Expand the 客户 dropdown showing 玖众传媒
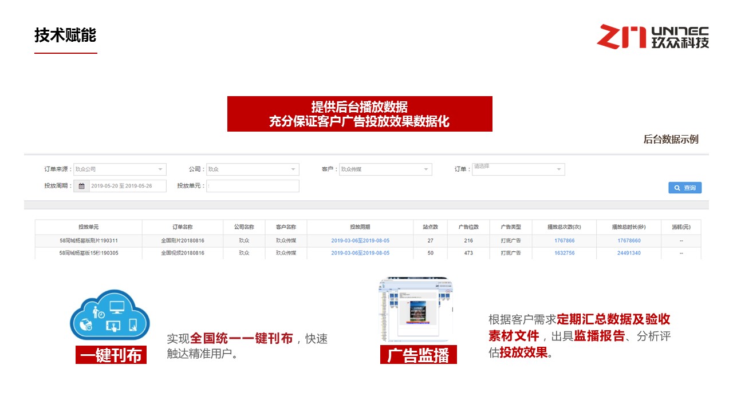 [425, 169]
